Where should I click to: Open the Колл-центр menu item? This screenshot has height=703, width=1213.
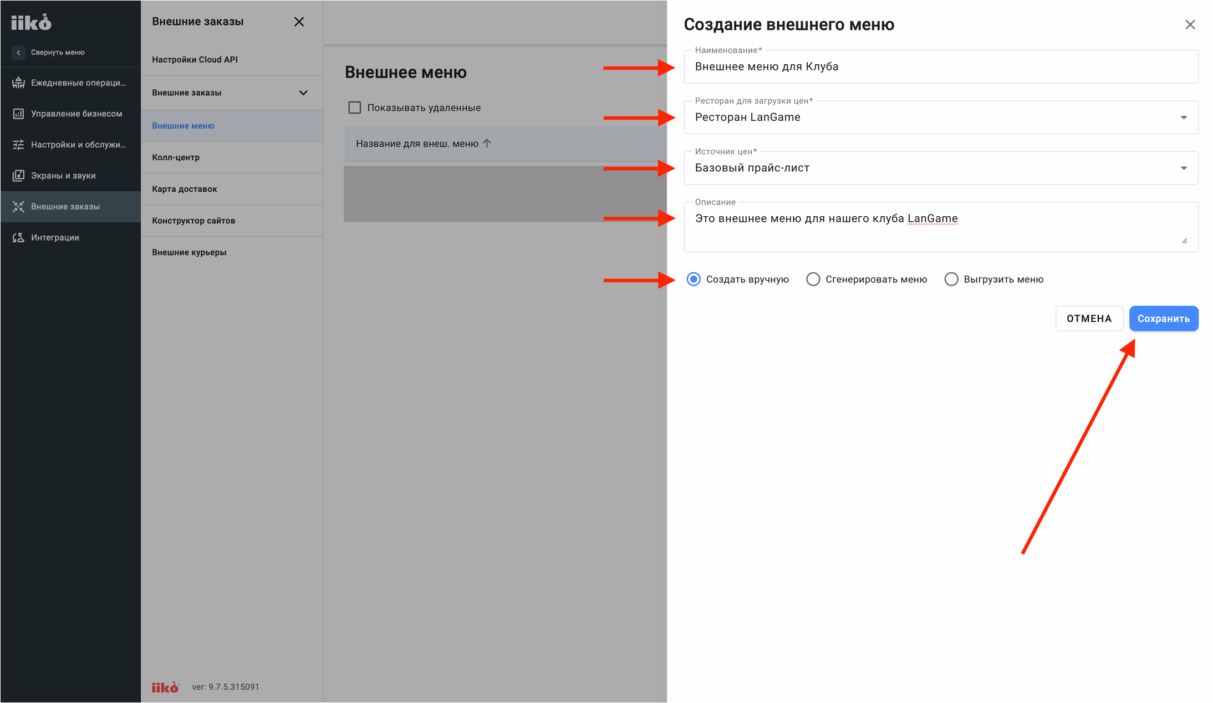coord(232,157)
